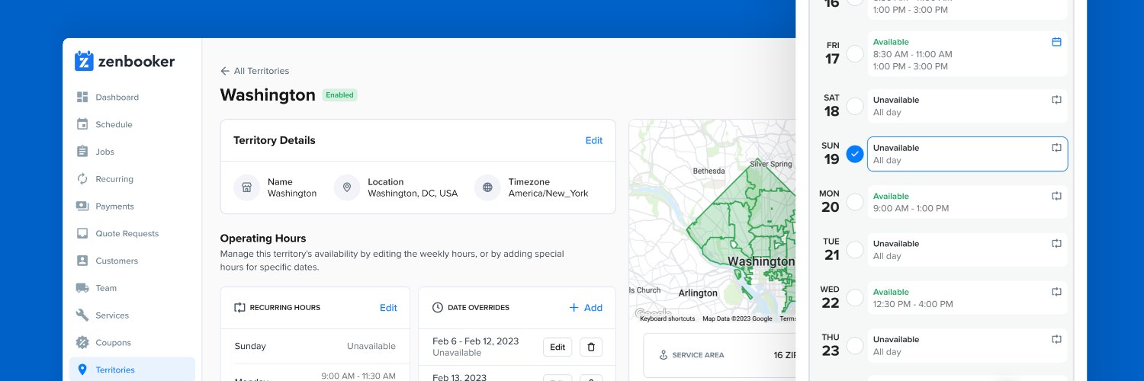Click the recurring icon on Tue 21 row

coord(1056,244)
